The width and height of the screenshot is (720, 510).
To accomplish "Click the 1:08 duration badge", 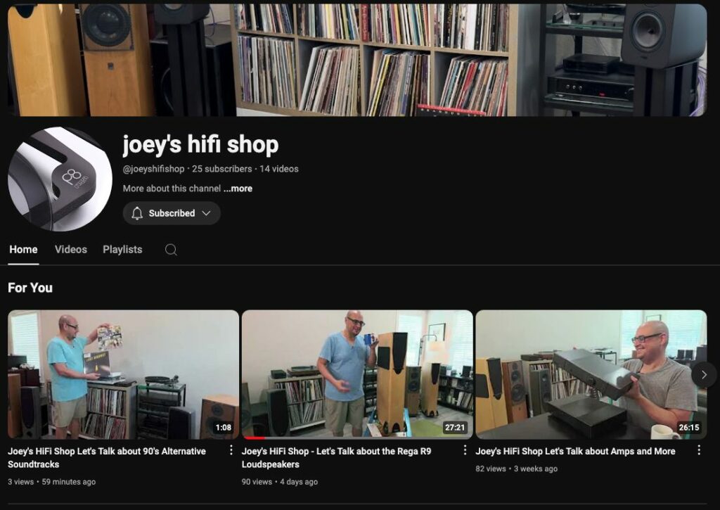I will coord(224,427).
